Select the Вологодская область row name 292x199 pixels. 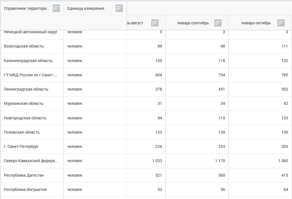(24, 46)
